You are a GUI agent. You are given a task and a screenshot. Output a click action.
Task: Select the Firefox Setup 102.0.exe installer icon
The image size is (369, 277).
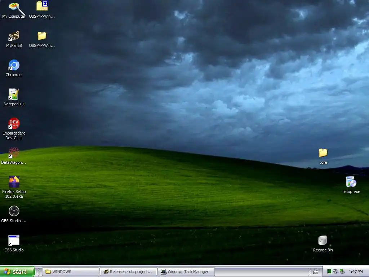point(14,182)
